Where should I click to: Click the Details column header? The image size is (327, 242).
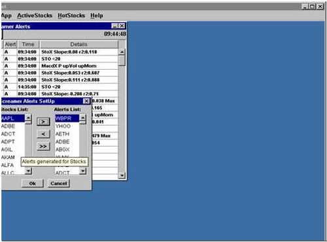click(79, 44)
